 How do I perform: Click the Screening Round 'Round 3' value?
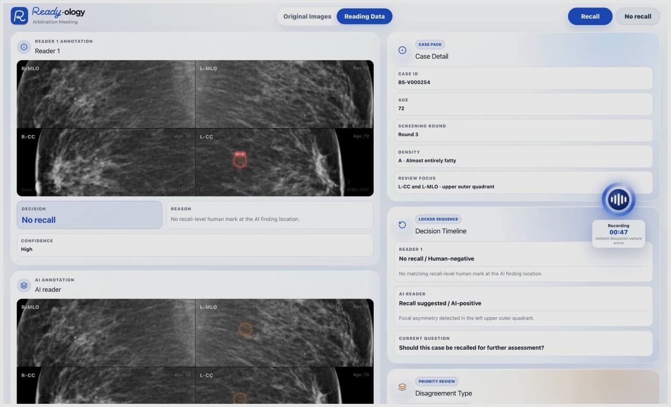click(409, 134)
